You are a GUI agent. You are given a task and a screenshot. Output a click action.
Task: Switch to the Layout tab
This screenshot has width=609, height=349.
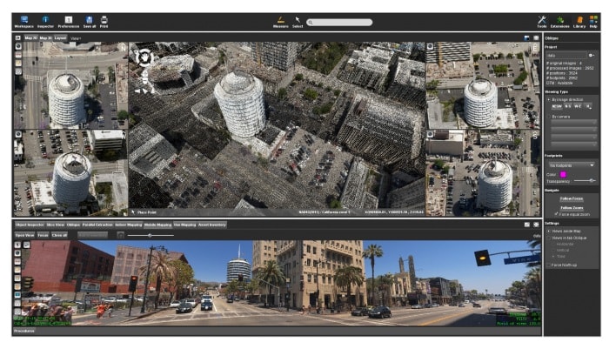tap(60, 38)
